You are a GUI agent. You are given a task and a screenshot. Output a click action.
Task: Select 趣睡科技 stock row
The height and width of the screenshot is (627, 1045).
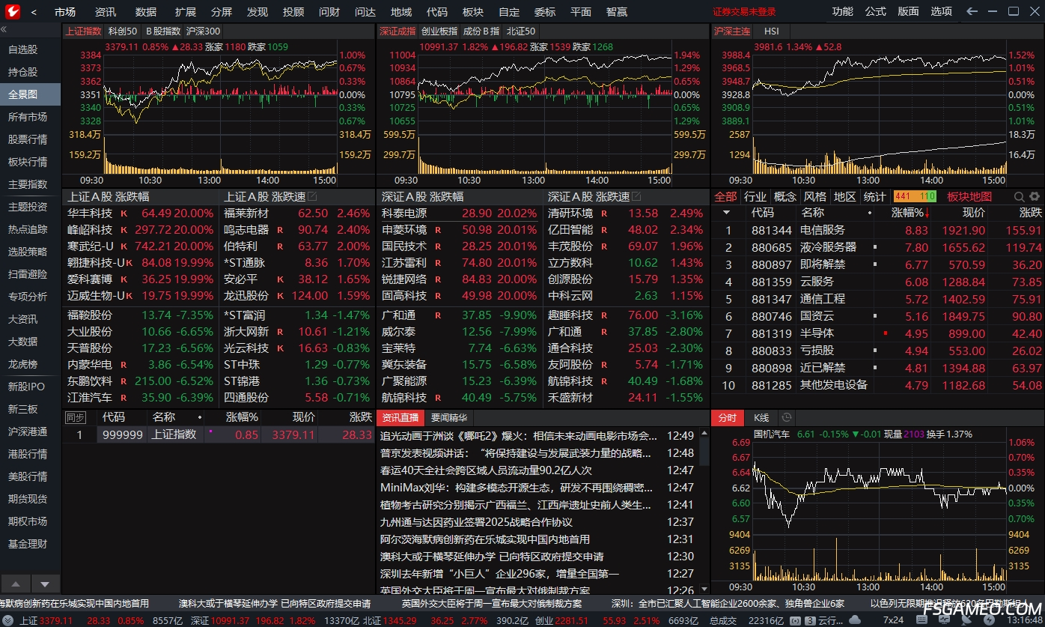[625, 315]
